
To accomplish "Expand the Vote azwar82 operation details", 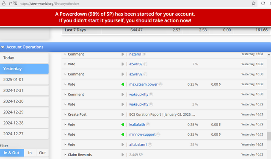I will point(65,64).
